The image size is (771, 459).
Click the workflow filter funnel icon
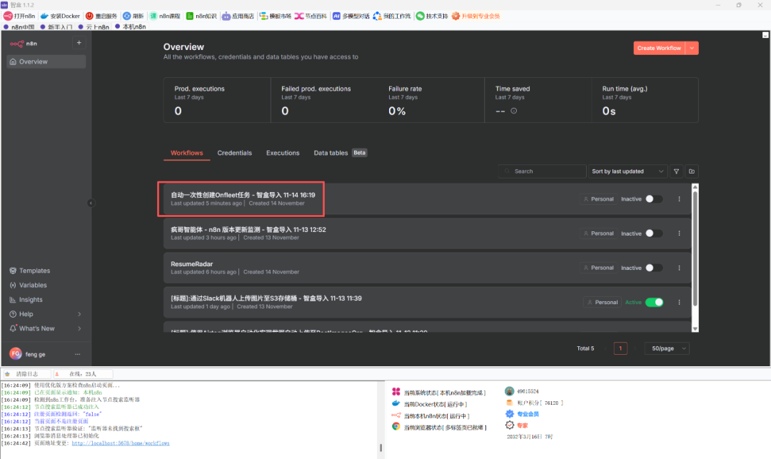676,171
